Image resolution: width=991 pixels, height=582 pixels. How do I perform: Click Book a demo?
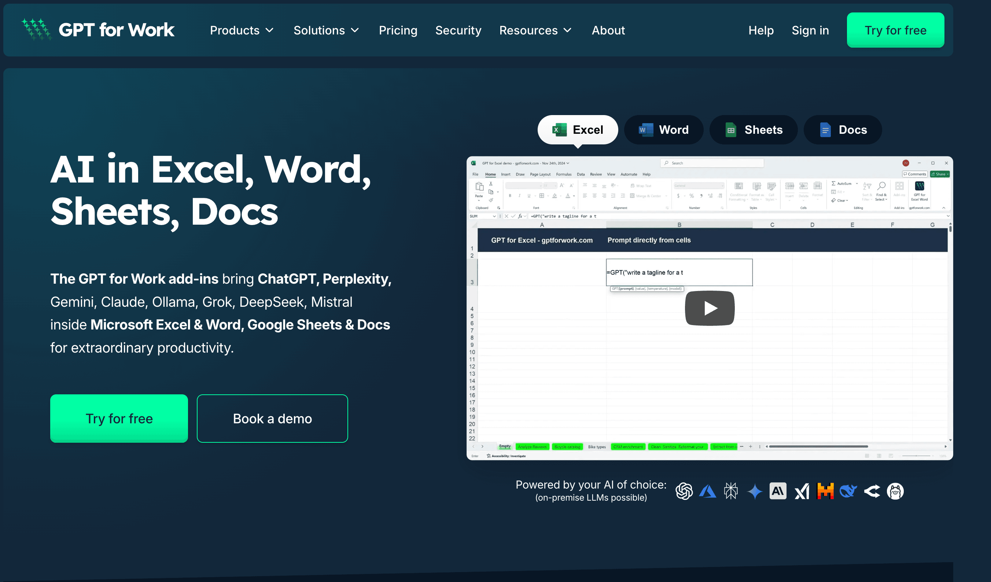click(272, 419)
